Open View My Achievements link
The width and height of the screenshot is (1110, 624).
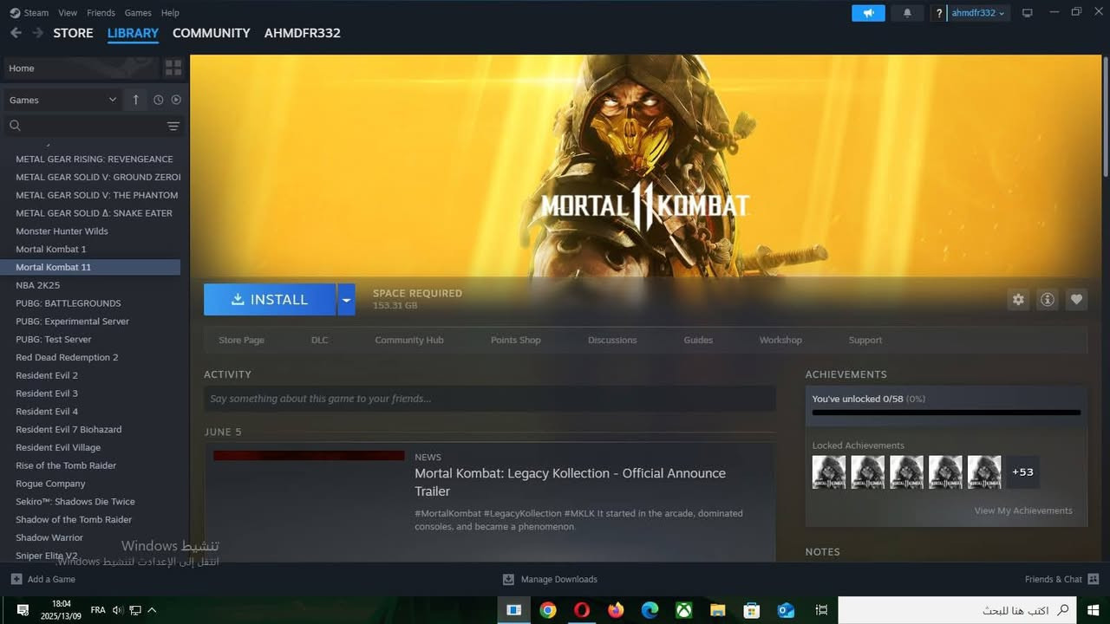pyautogui.click(x=1022, y=510)
